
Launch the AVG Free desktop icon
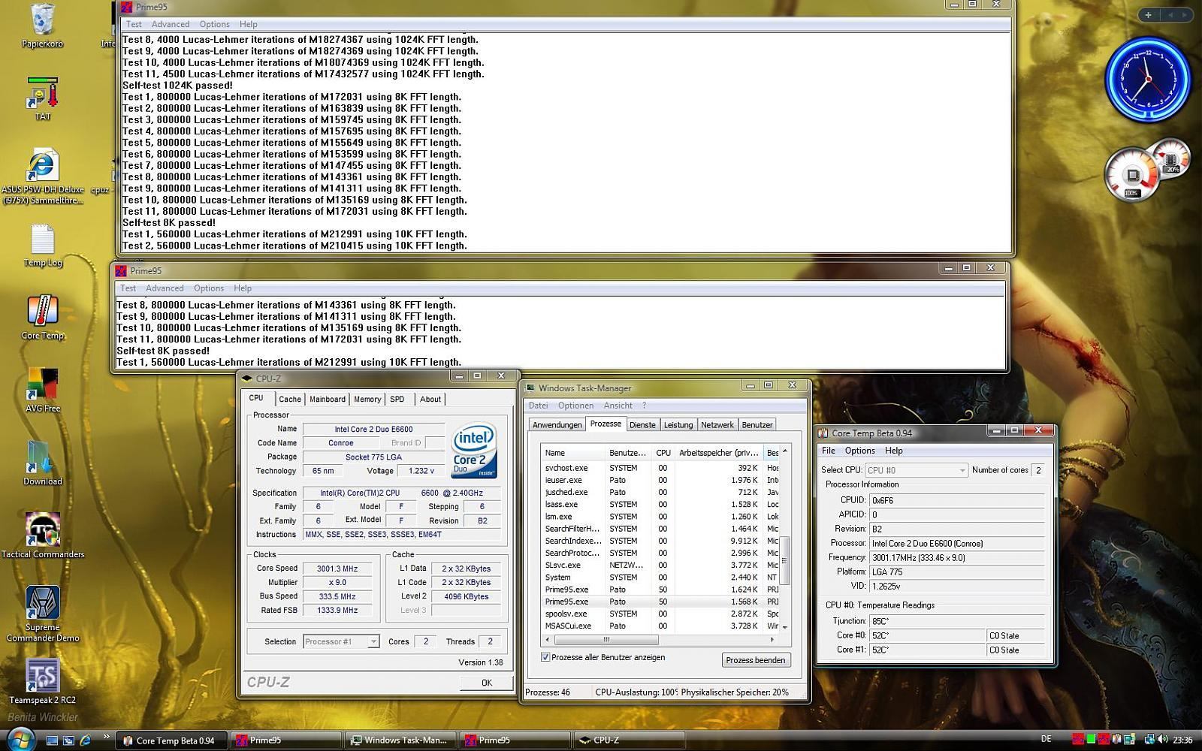pyautogui.click(x=43, y=391)
